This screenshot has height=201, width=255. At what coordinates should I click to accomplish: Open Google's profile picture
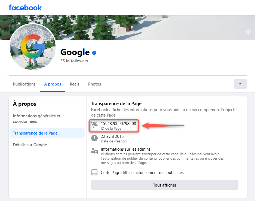tap(33, 47)
